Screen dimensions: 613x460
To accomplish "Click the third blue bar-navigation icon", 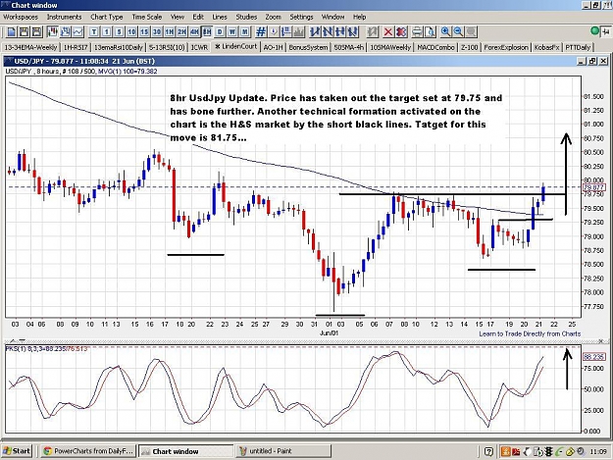I will tap(340, 31).
